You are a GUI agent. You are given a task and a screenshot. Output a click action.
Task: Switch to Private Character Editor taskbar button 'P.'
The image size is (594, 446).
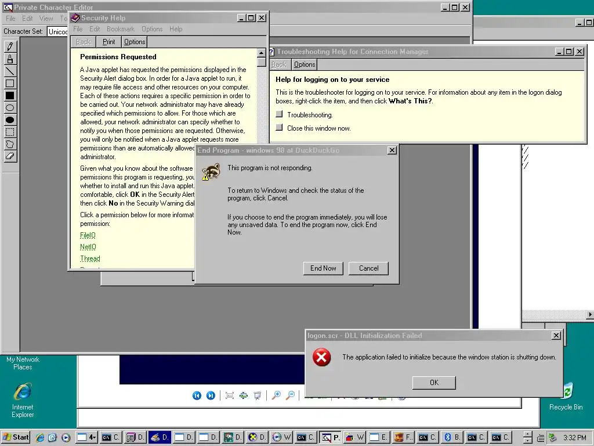click(x=330, y=437)
